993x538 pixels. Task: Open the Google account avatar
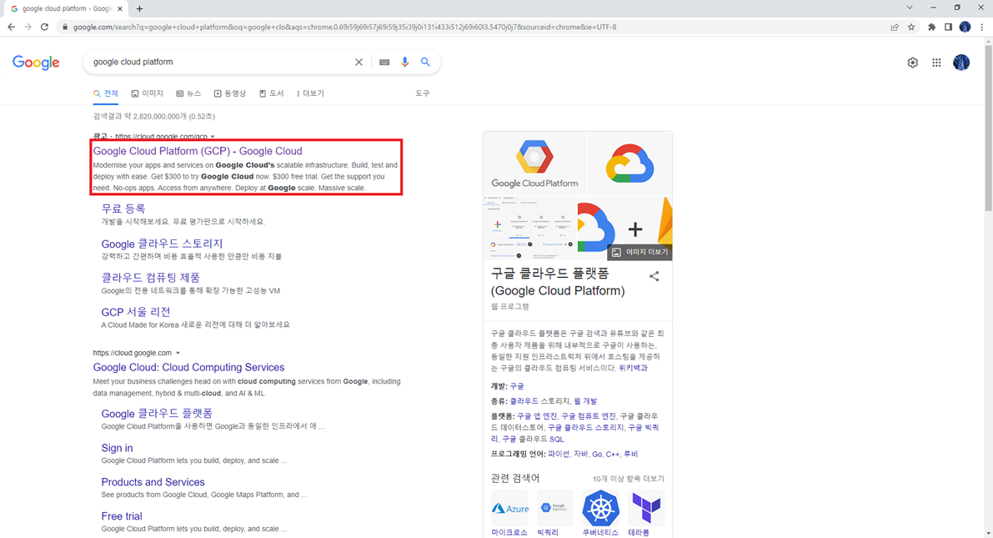pyautogui.click(x=961, y=62)
